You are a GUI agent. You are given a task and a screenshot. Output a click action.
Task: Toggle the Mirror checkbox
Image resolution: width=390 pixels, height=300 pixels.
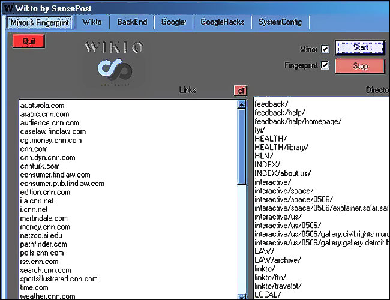coord(325,49)
